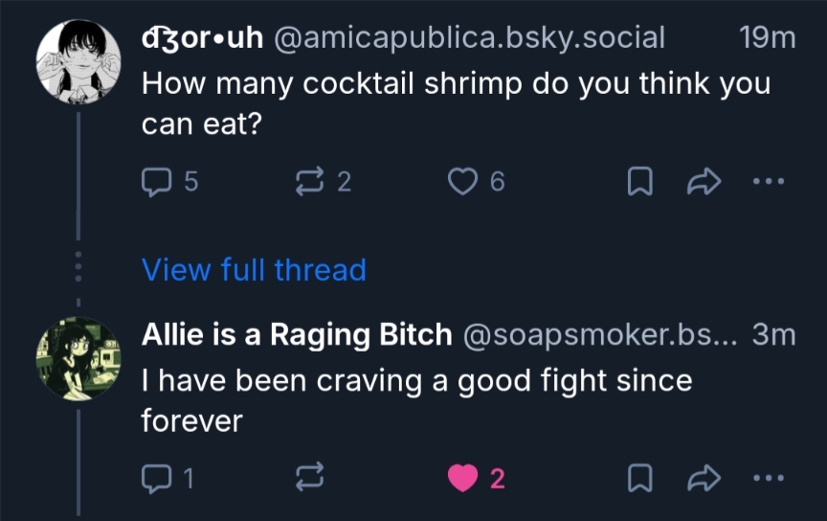827x521 pixels.
Task: Open the 'How many cocktail shrimp' post text
Action: coord(456,83)
